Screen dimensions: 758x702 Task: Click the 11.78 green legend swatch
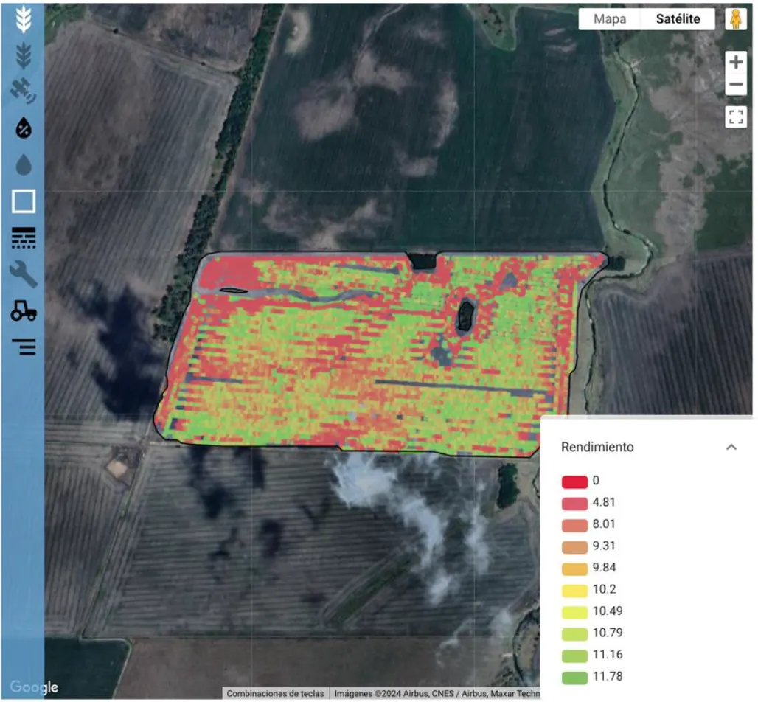click(574, 678)
